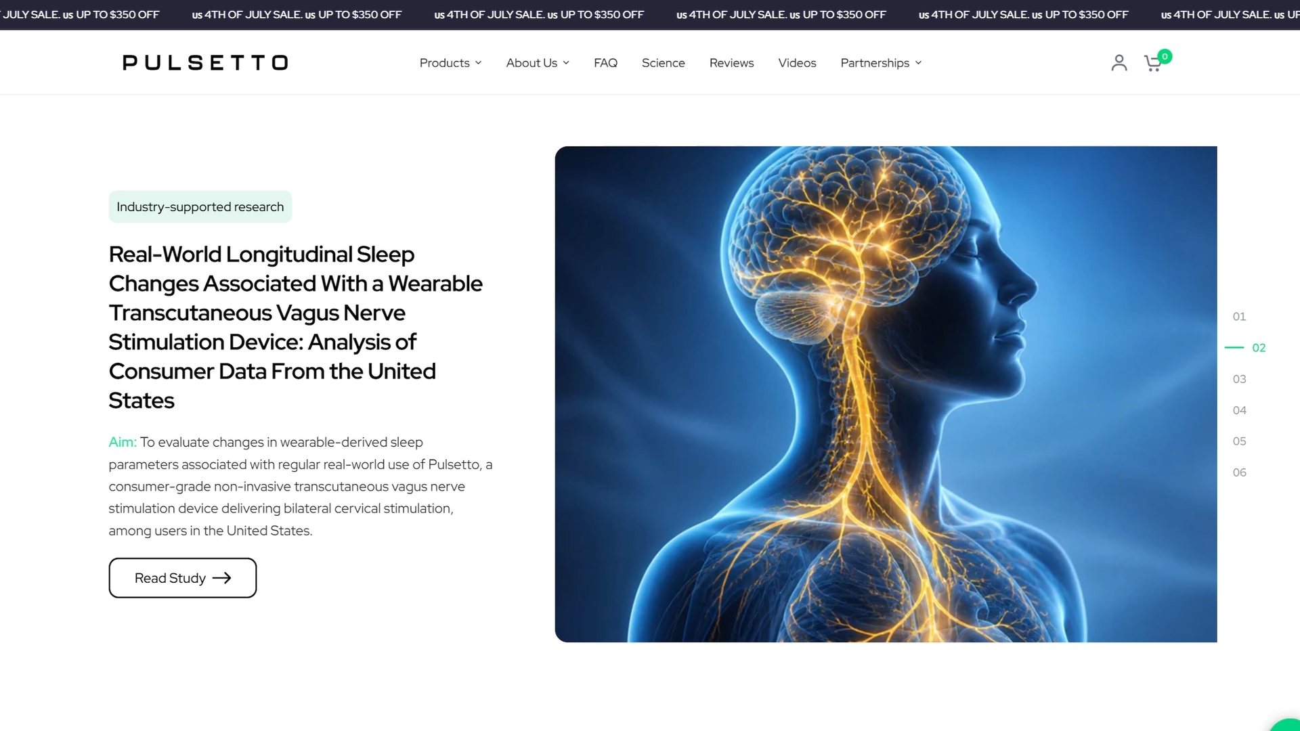Image resolution: width=1300 pixels, height=731 pixels.
Task: Click the green cart count badge
Action: click(x=1165, y=56)
